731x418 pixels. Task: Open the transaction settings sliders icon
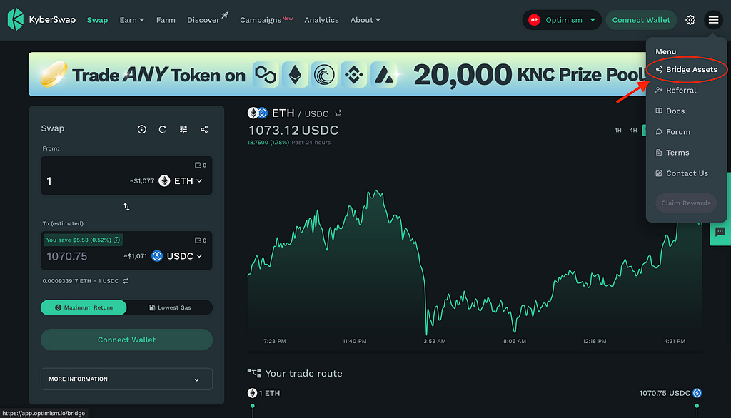[183, 129]
